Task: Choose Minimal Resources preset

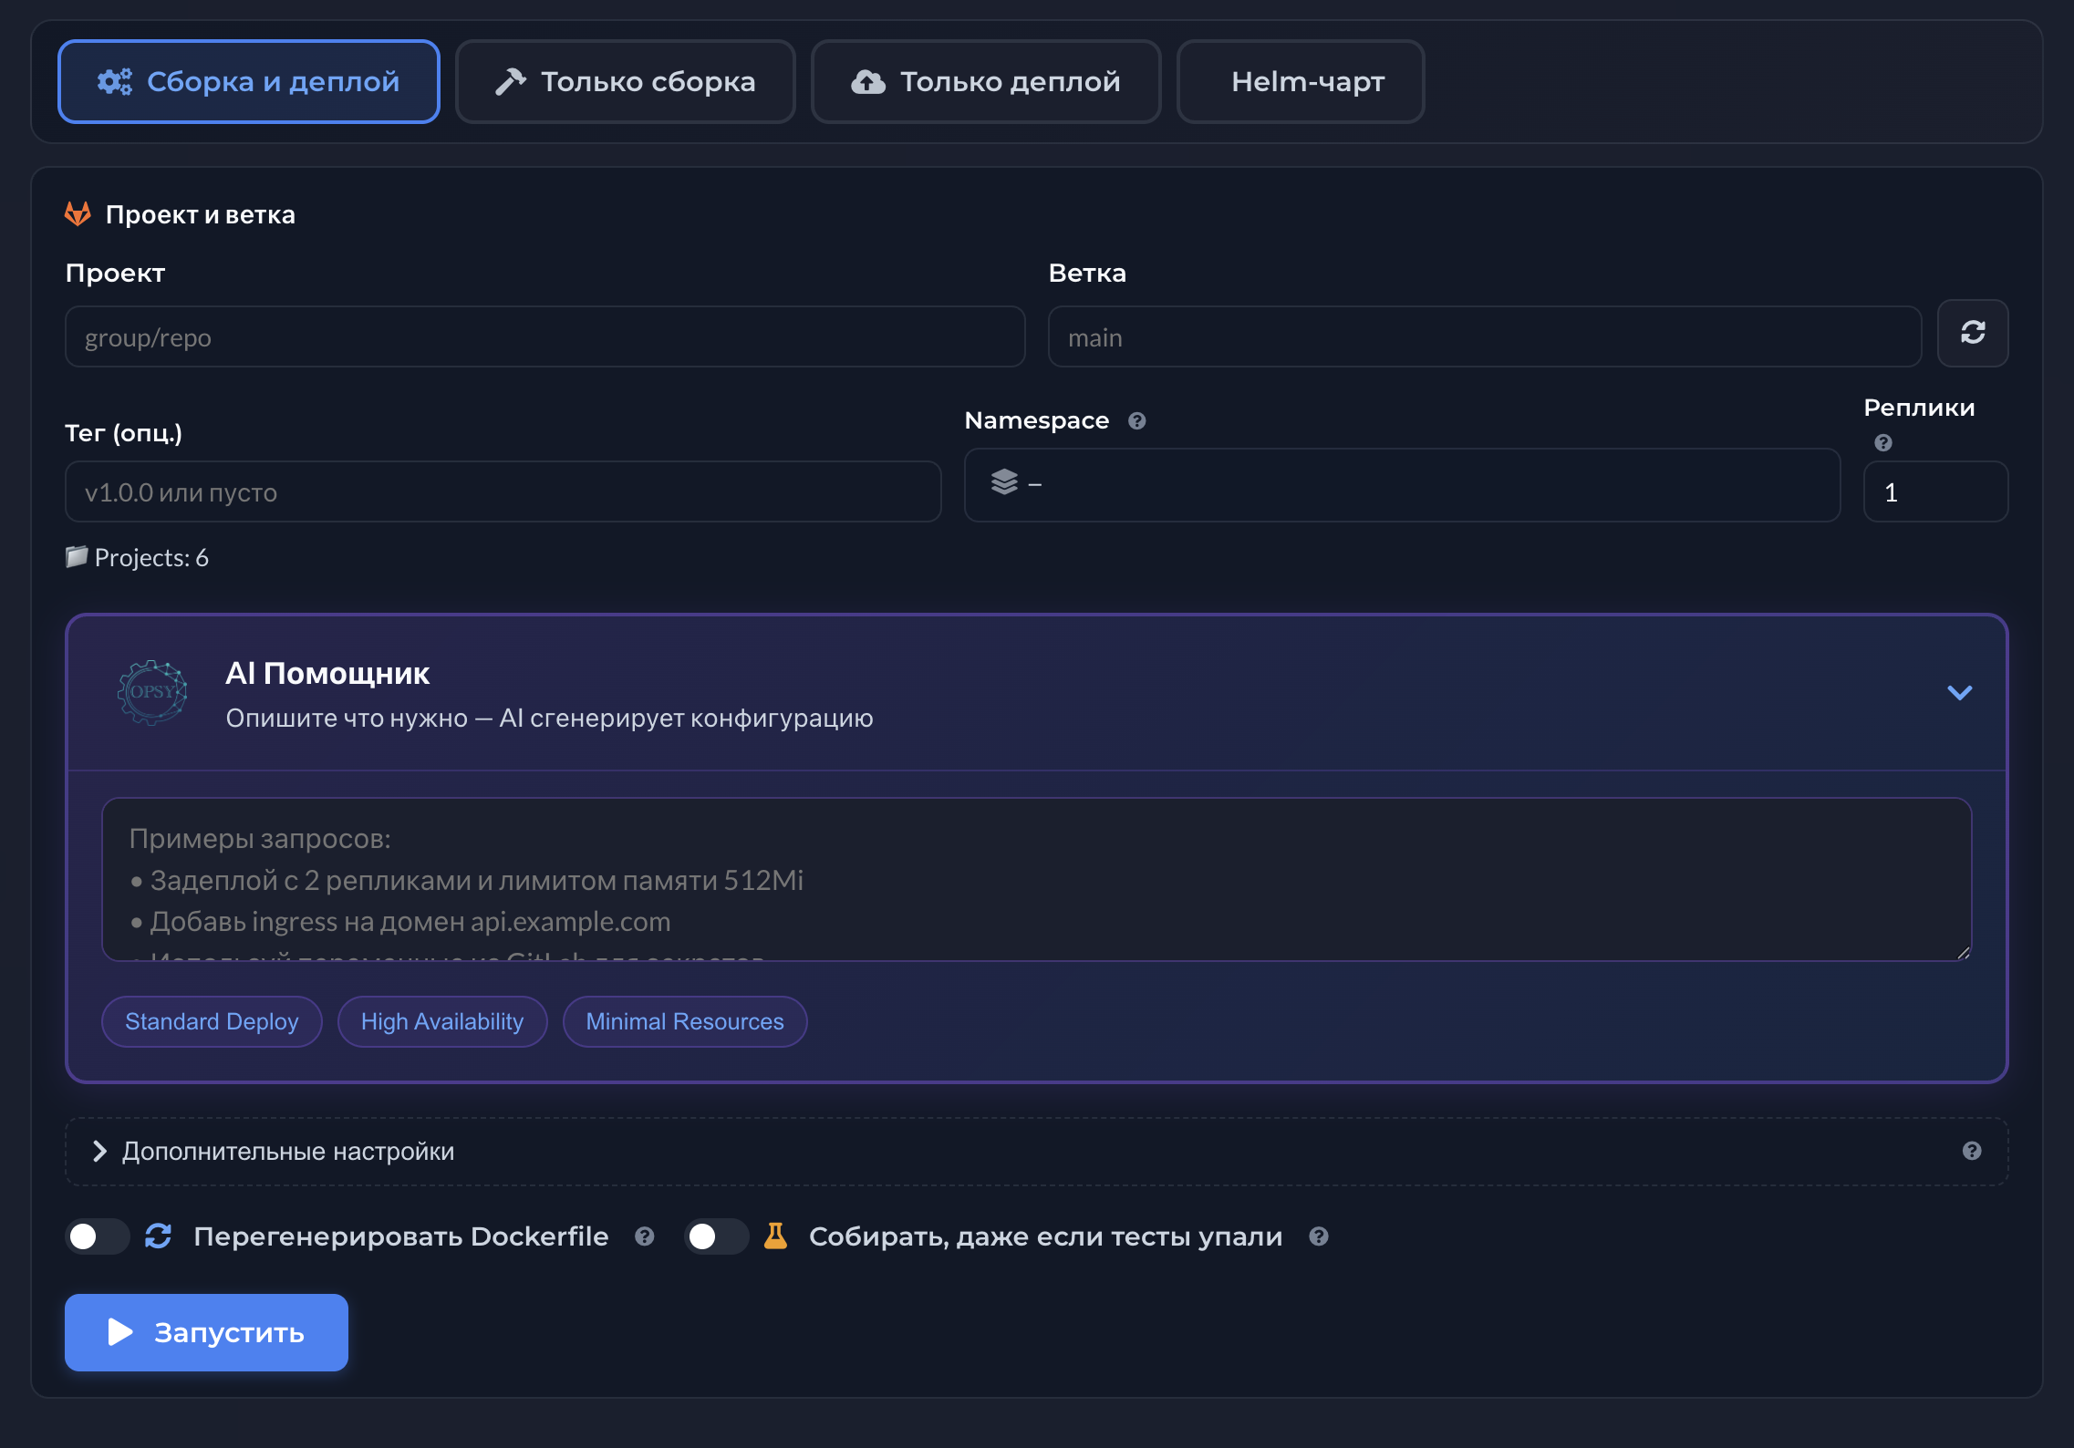Action: point(684,1021)
